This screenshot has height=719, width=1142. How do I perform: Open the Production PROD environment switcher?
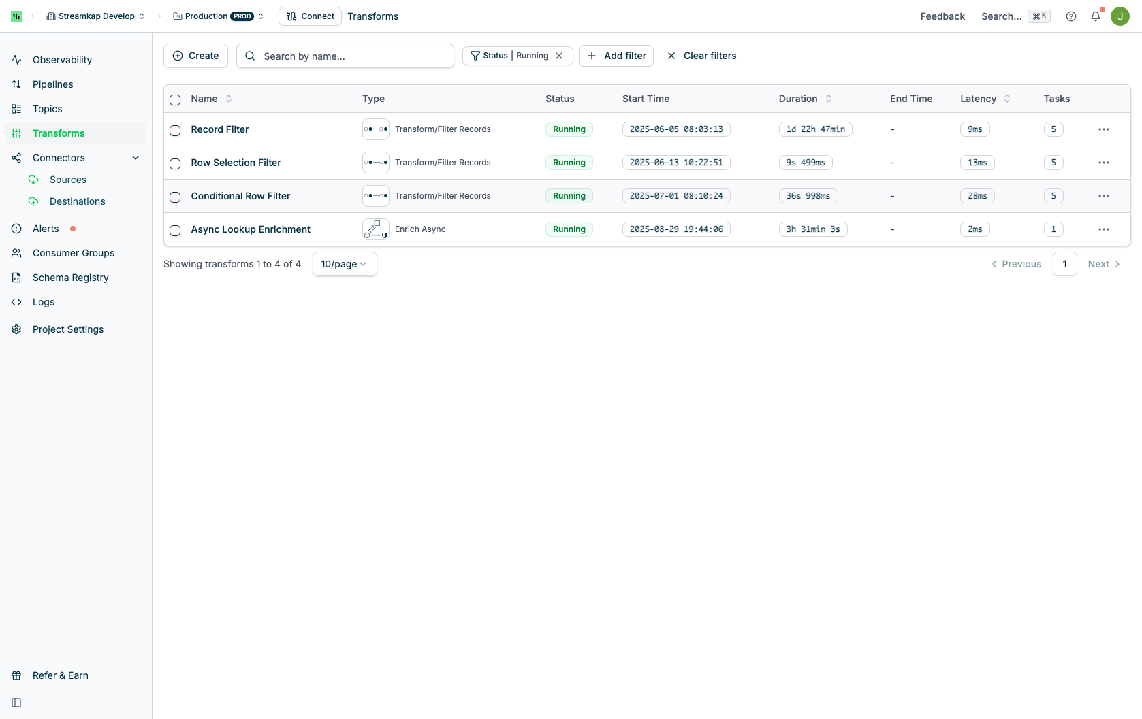coord(219,16)
